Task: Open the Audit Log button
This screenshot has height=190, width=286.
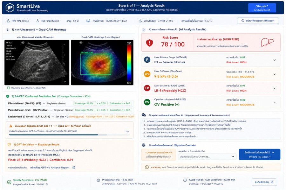Action: coord(264,182)
